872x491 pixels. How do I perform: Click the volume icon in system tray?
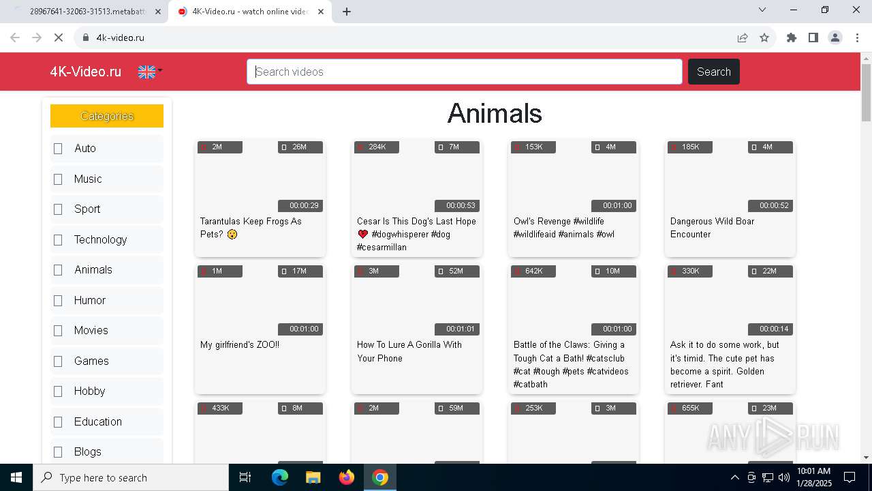[x=784, y=477]
